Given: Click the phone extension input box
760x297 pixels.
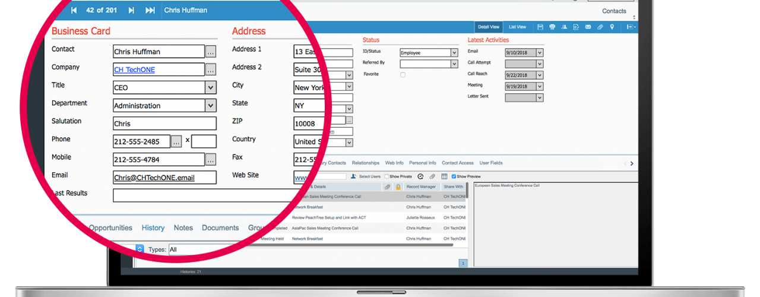Looking at the screenshot, I should pos(204,141).
